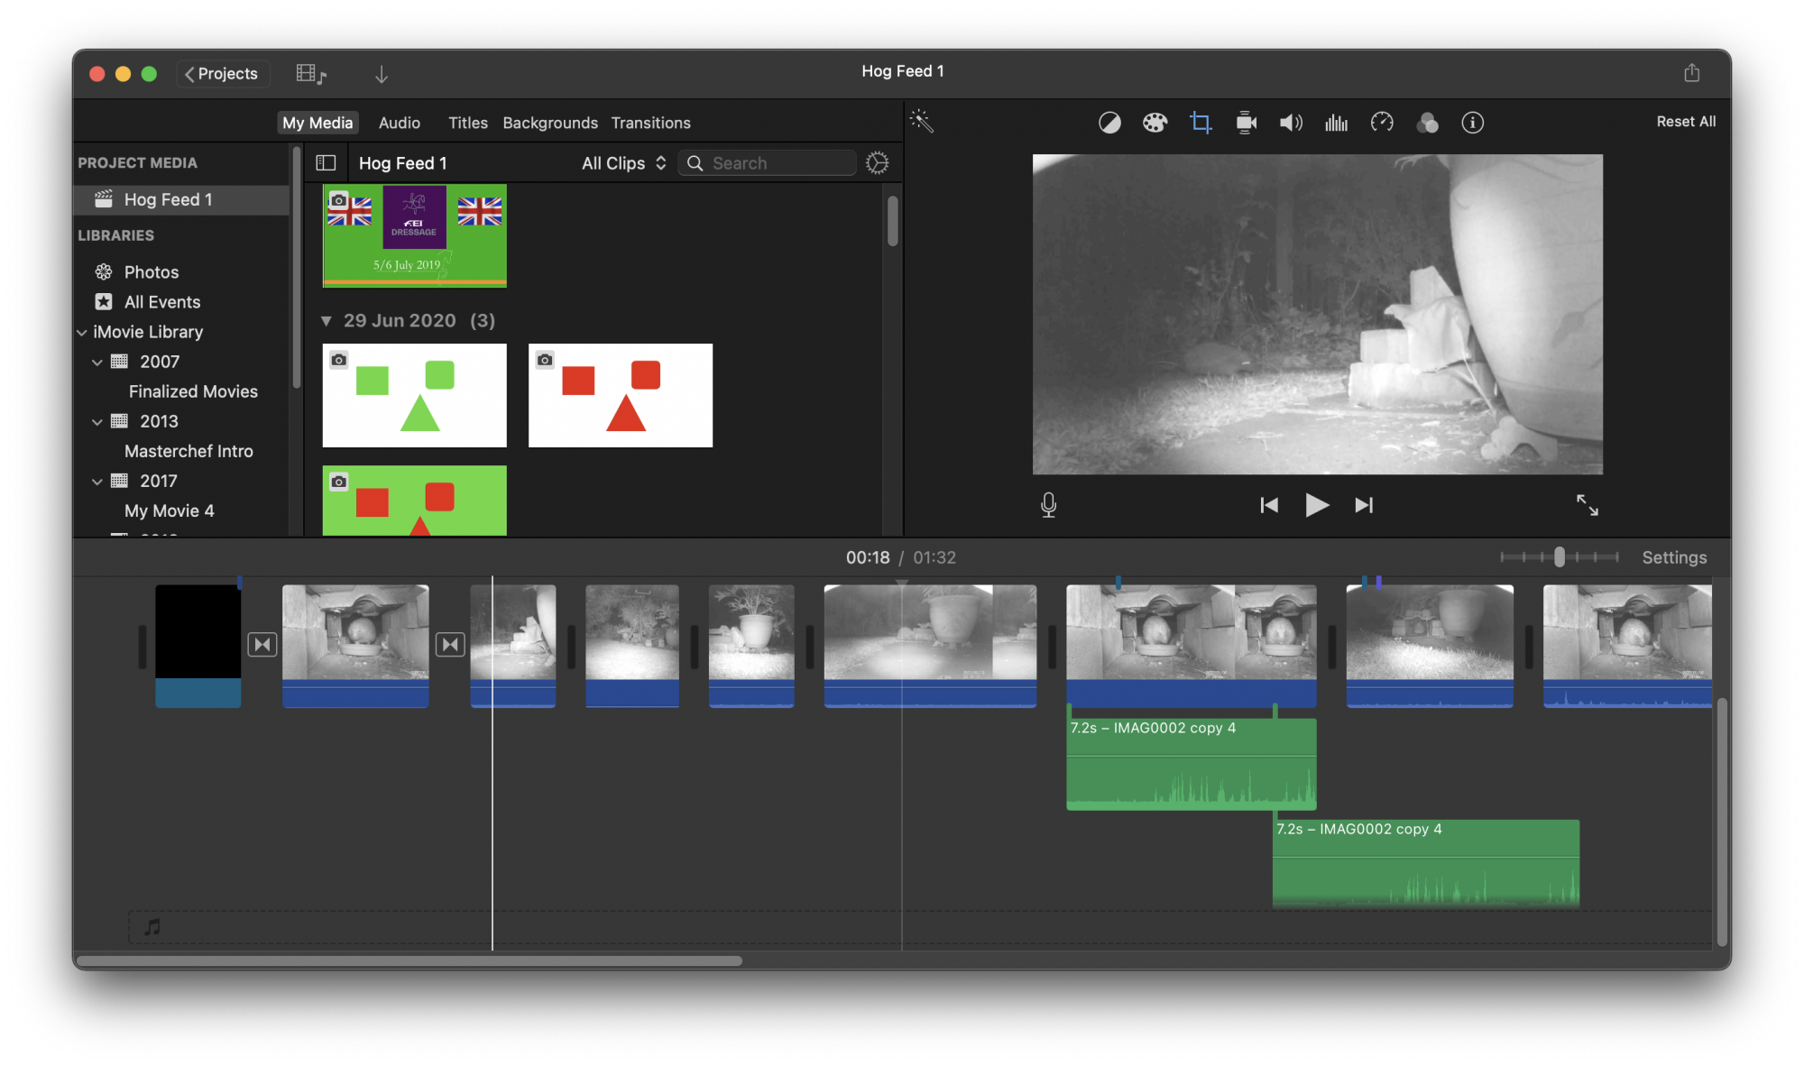
Task: Enter fullscreen playback with arrows icon
Action: click(1587, 505)
